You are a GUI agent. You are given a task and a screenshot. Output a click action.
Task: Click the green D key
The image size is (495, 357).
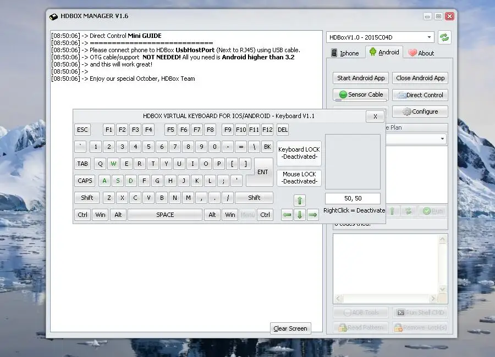click(131, 181)
